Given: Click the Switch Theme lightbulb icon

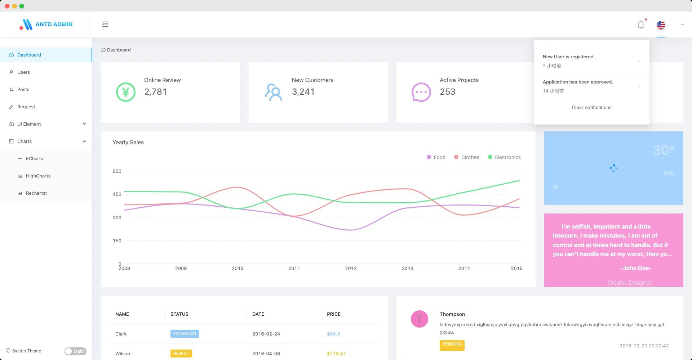Looking at the screenshot, I should [x=8, y=351].
